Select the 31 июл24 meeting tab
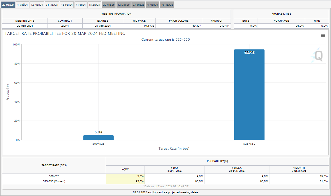 52,5
